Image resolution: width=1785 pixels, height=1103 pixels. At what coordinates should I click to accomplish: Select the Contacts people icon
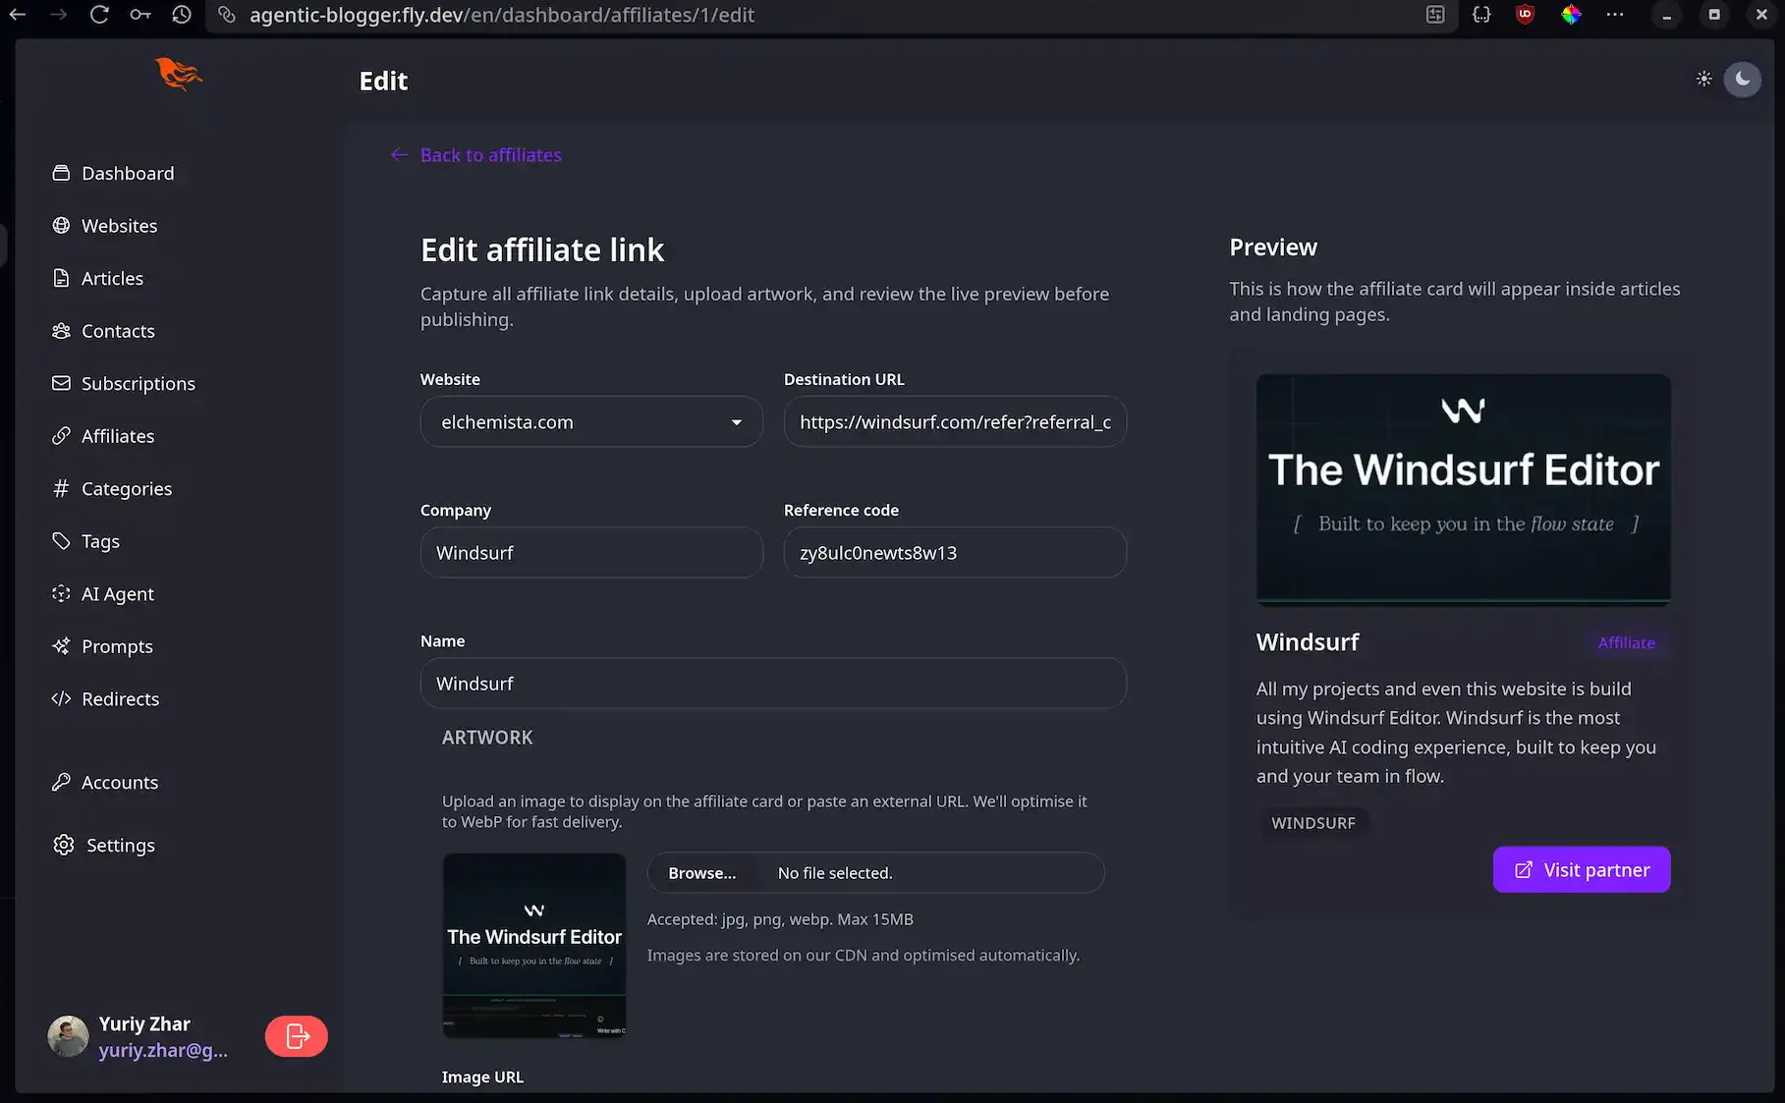tap(61, 331)
